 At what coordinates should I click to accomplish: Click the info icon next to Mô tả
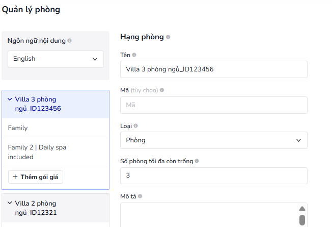(140, 196)
